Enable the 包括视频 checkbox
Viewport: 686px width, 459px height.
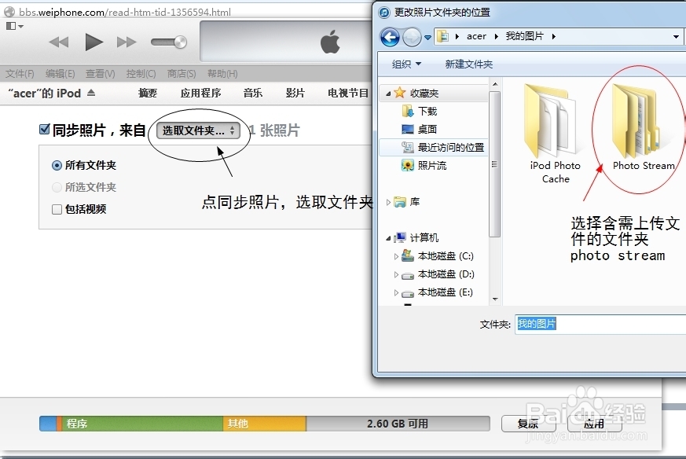coord(57,209)
